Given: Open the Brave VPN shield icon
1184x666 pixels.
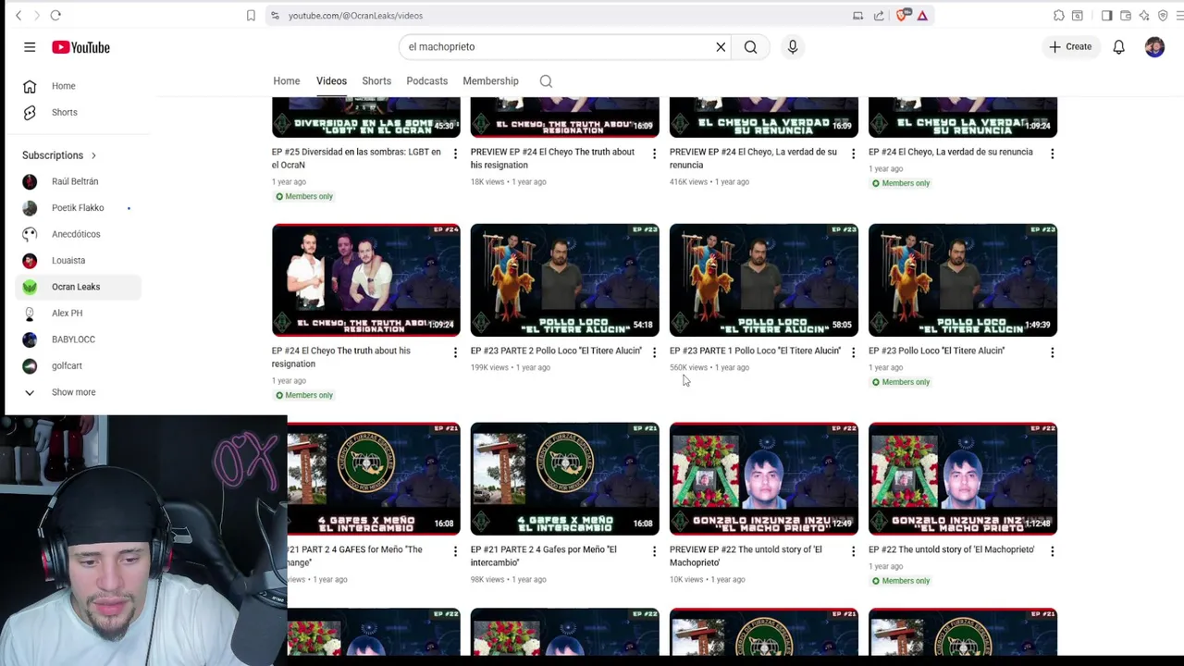Looking at the screenshot, I should point(1163,16).
